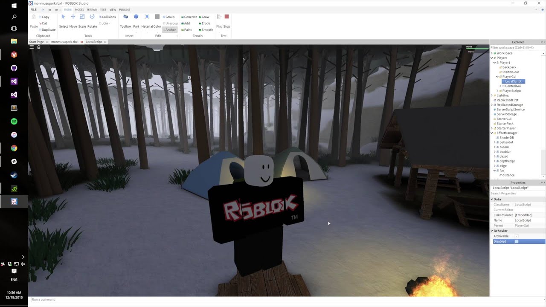Toggle the Anchor button
This screenshot has height=307, width=546.
pyautogui.click(x=170, y=30)
